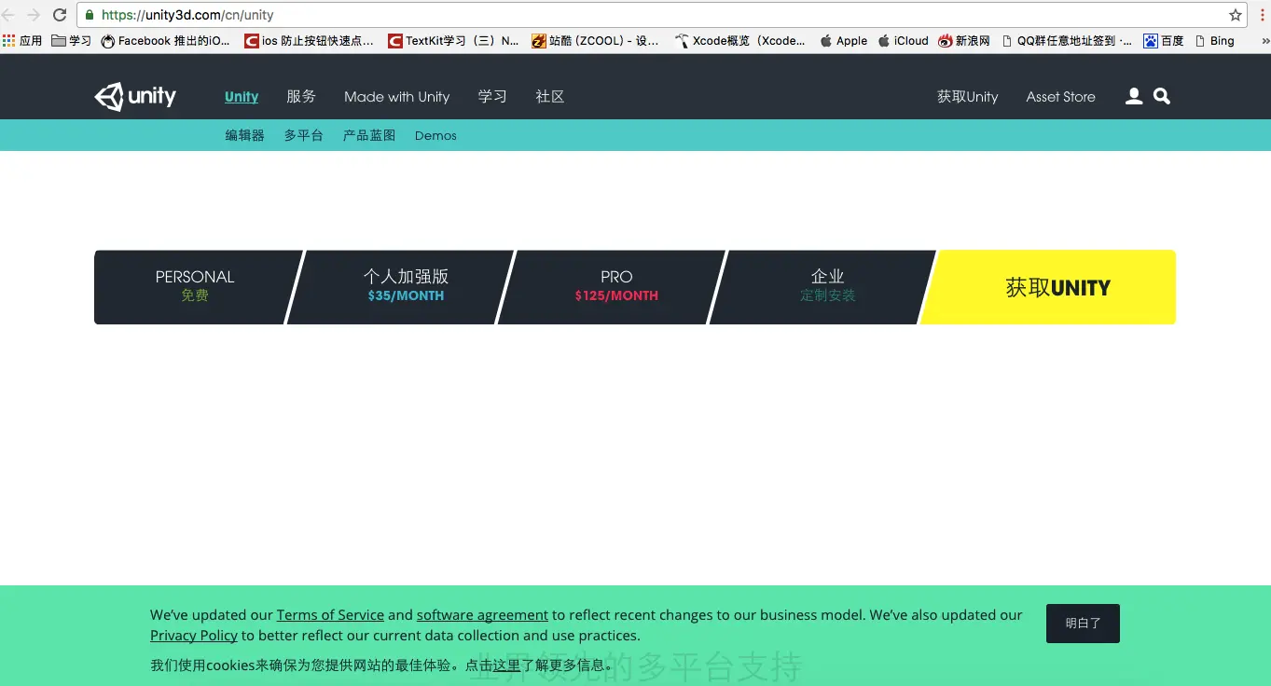
Task: Open Facebook bookmark in bookmarks bar
Action: tap(166, 41)
